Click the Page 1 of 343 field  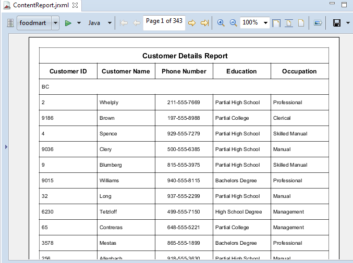tap(164, 22)
